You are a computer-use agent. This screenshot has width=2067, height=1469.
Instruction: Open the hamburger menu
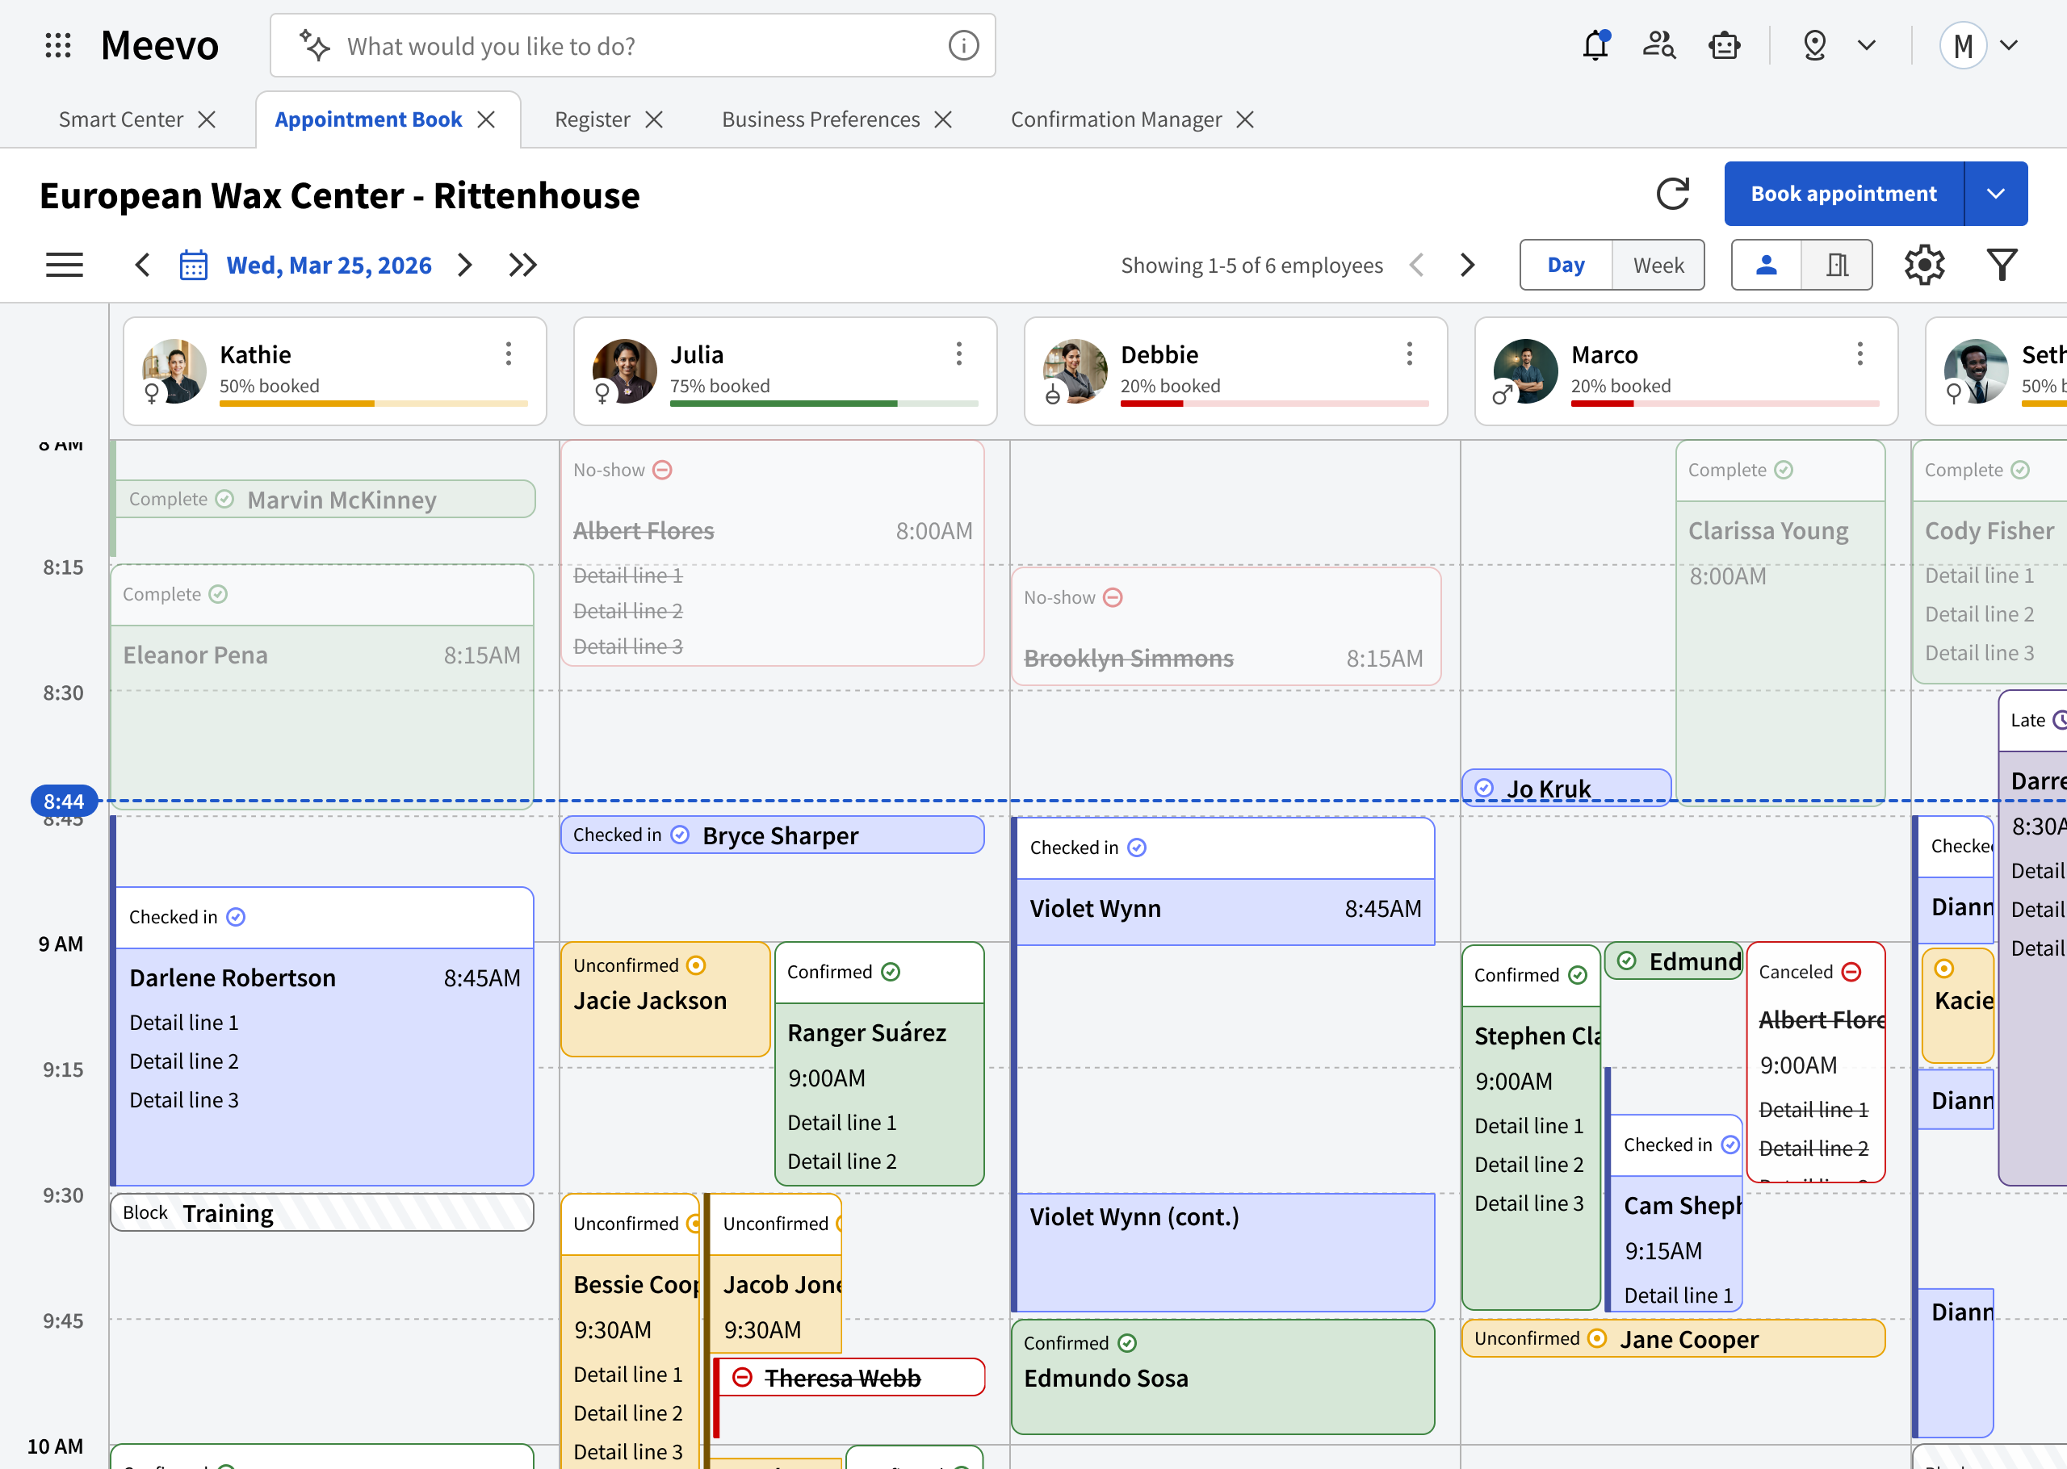point(65,265)
